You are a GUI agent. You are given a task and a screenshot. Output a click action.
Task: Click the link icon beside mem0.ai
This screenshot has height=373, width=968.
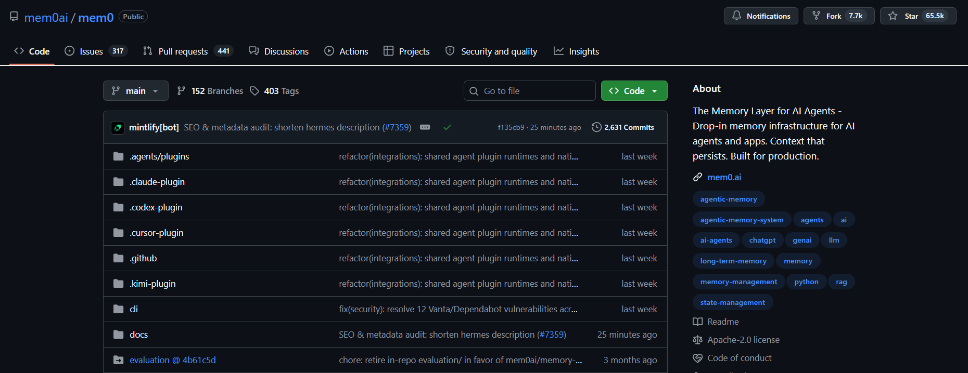[697, 177]
